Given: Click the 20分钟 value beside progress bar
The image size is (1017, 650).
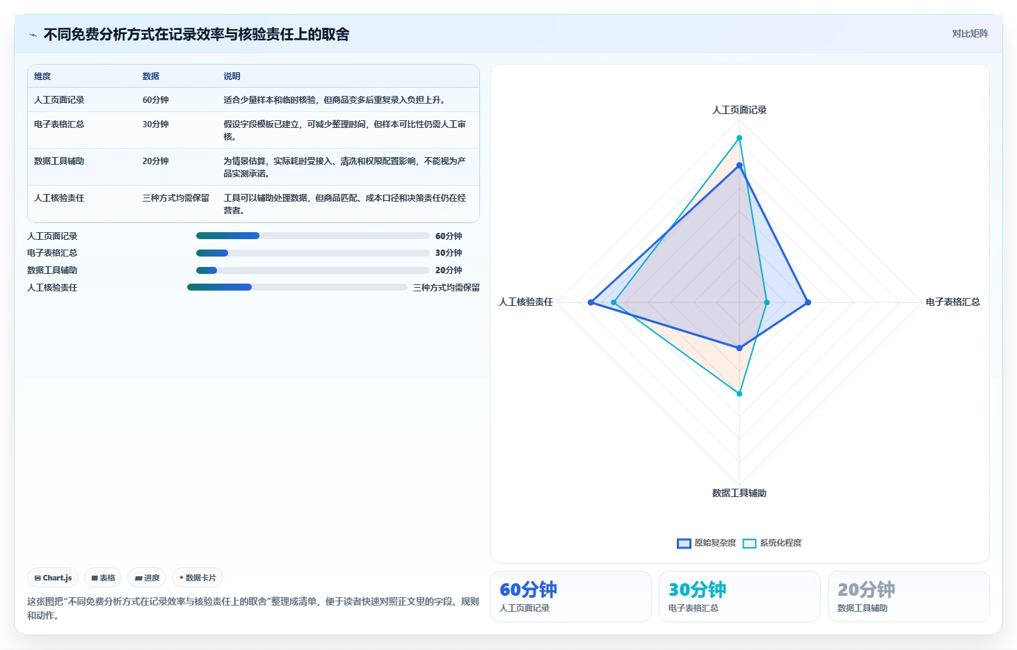Looking at the screenshot, I should click(x=449, y=270).
